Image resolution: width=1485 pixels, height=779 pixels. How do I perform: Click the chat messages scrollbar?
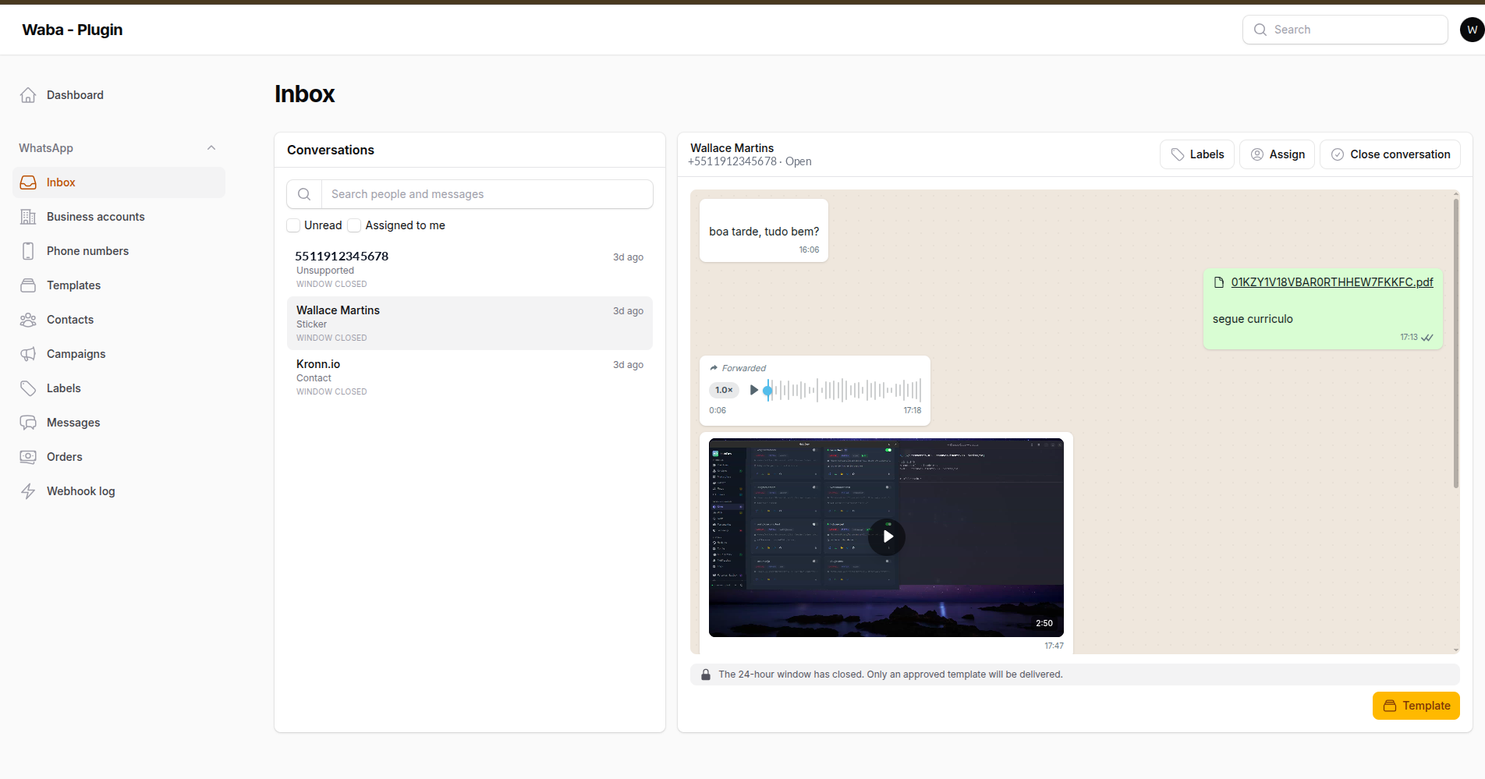pyautogui.click(x=1455, y=343)
